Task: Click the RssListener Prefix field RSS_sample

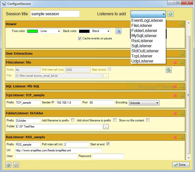Action: [x=28, y=145]
